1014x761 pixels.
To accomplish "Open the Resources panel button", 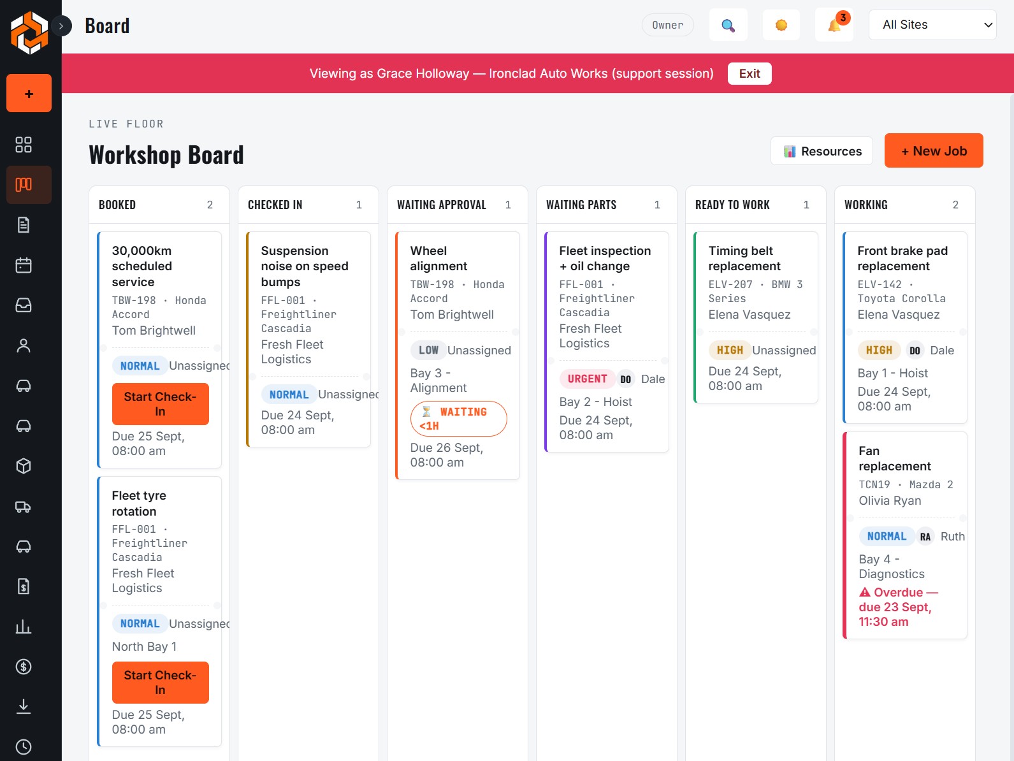I will [822, 151].
